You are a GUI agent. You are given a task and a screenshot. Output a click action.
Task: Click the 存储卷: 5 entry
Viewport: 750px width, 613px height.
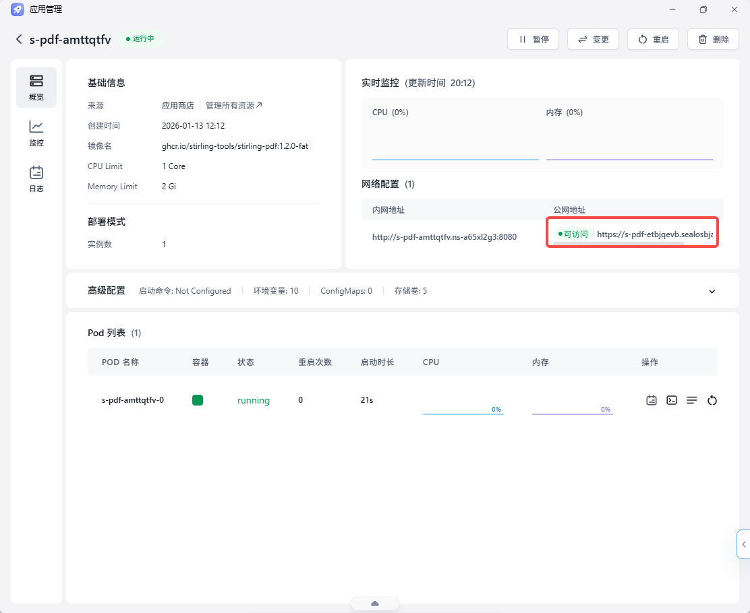click(x=410, y=291)
